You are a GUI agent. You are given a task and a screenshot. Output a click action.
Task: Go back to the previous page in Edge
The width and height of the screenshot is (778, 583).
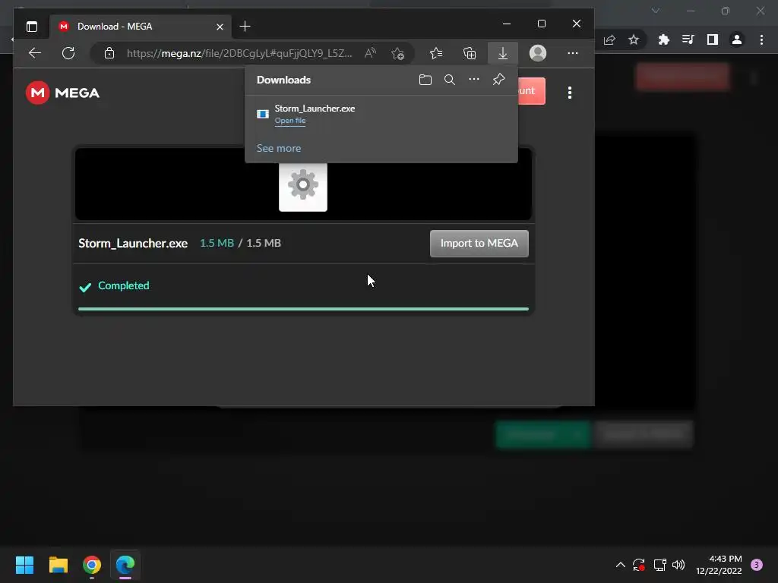[x=35, y=53]
